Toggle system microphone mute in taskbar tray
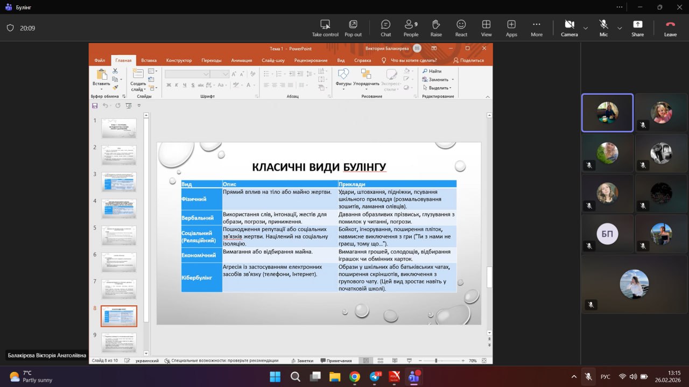This screenshot has width=689, height=387. 589,377
